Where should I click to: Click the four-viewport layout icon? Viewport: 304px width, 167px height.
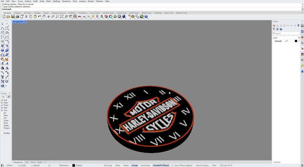[x=75, y=17]
